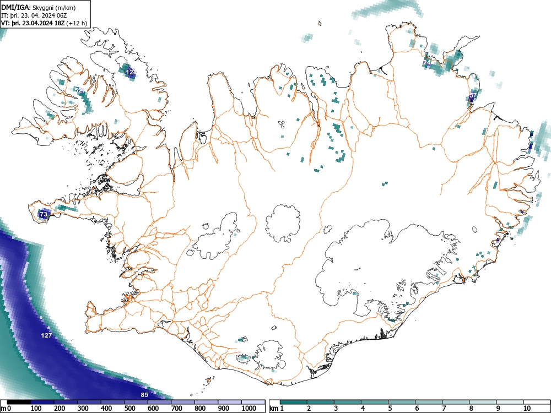The width and height of the screenshot is (551, 413).
Task: Click the 6 label on the km scale
Action: click(x=417, y=409)
